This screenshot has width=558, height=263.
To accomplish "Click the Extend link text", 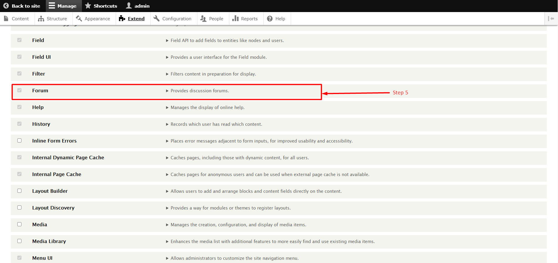I will [136, 19].
